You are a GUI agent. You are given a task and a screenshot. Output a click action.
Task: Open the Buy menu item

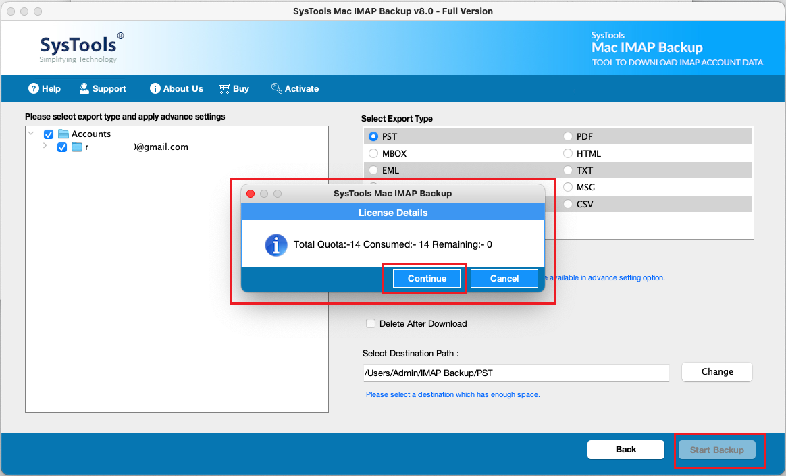click(234, 88)
